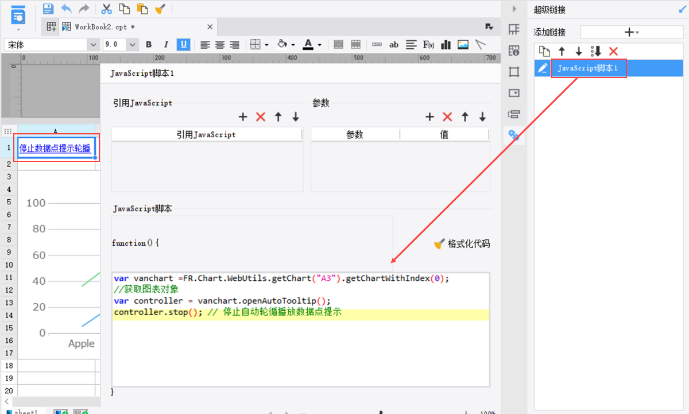
Task: Click the 格式化代码 format code button
Action: point(462,244)
